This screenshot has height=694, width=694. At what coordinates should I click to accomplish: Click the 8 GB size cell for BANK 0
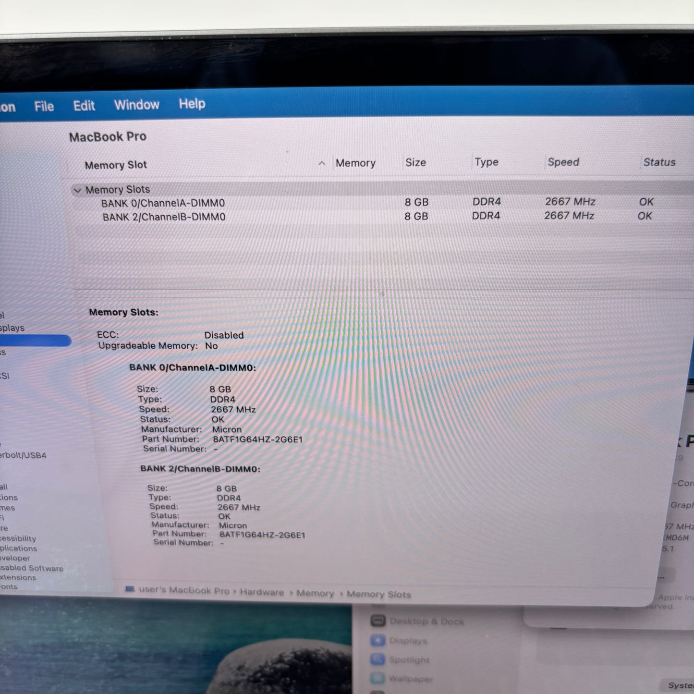click(x=416, y=202)
